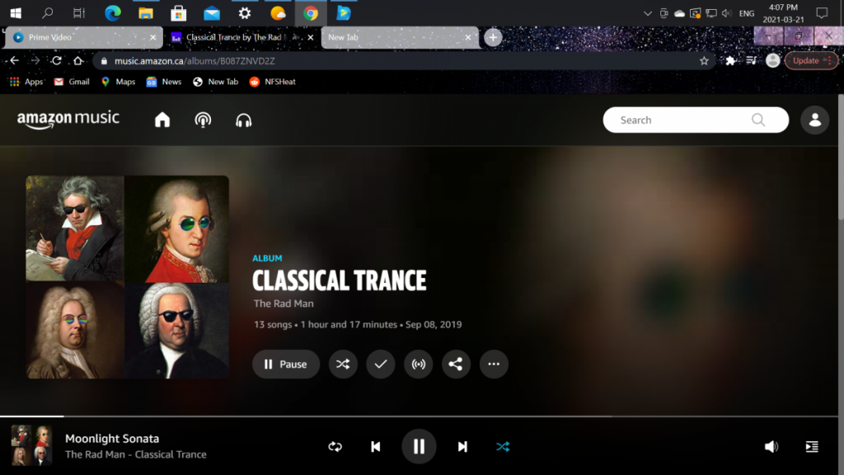Seek along the song progress bar
This screenshot has width=844, height=475.
pyautogui.click(x=419, y=416)
